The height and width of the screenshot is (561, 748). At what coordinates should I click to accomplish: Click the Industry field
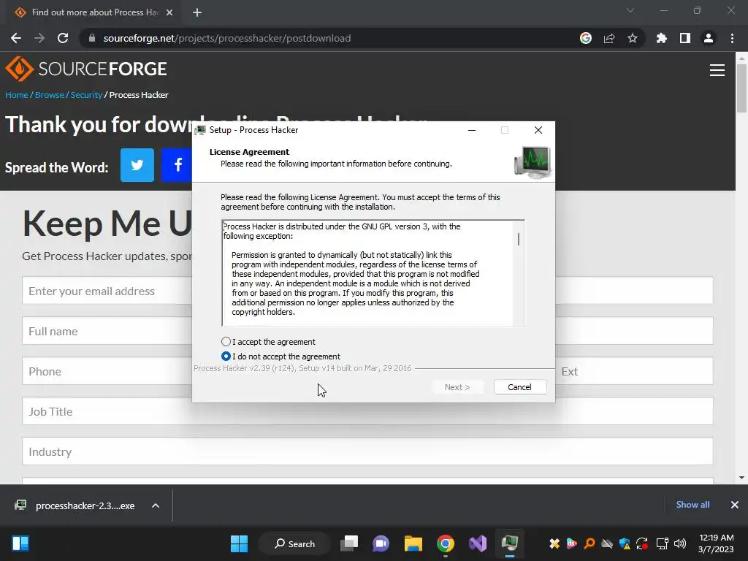tap(367, 451)
